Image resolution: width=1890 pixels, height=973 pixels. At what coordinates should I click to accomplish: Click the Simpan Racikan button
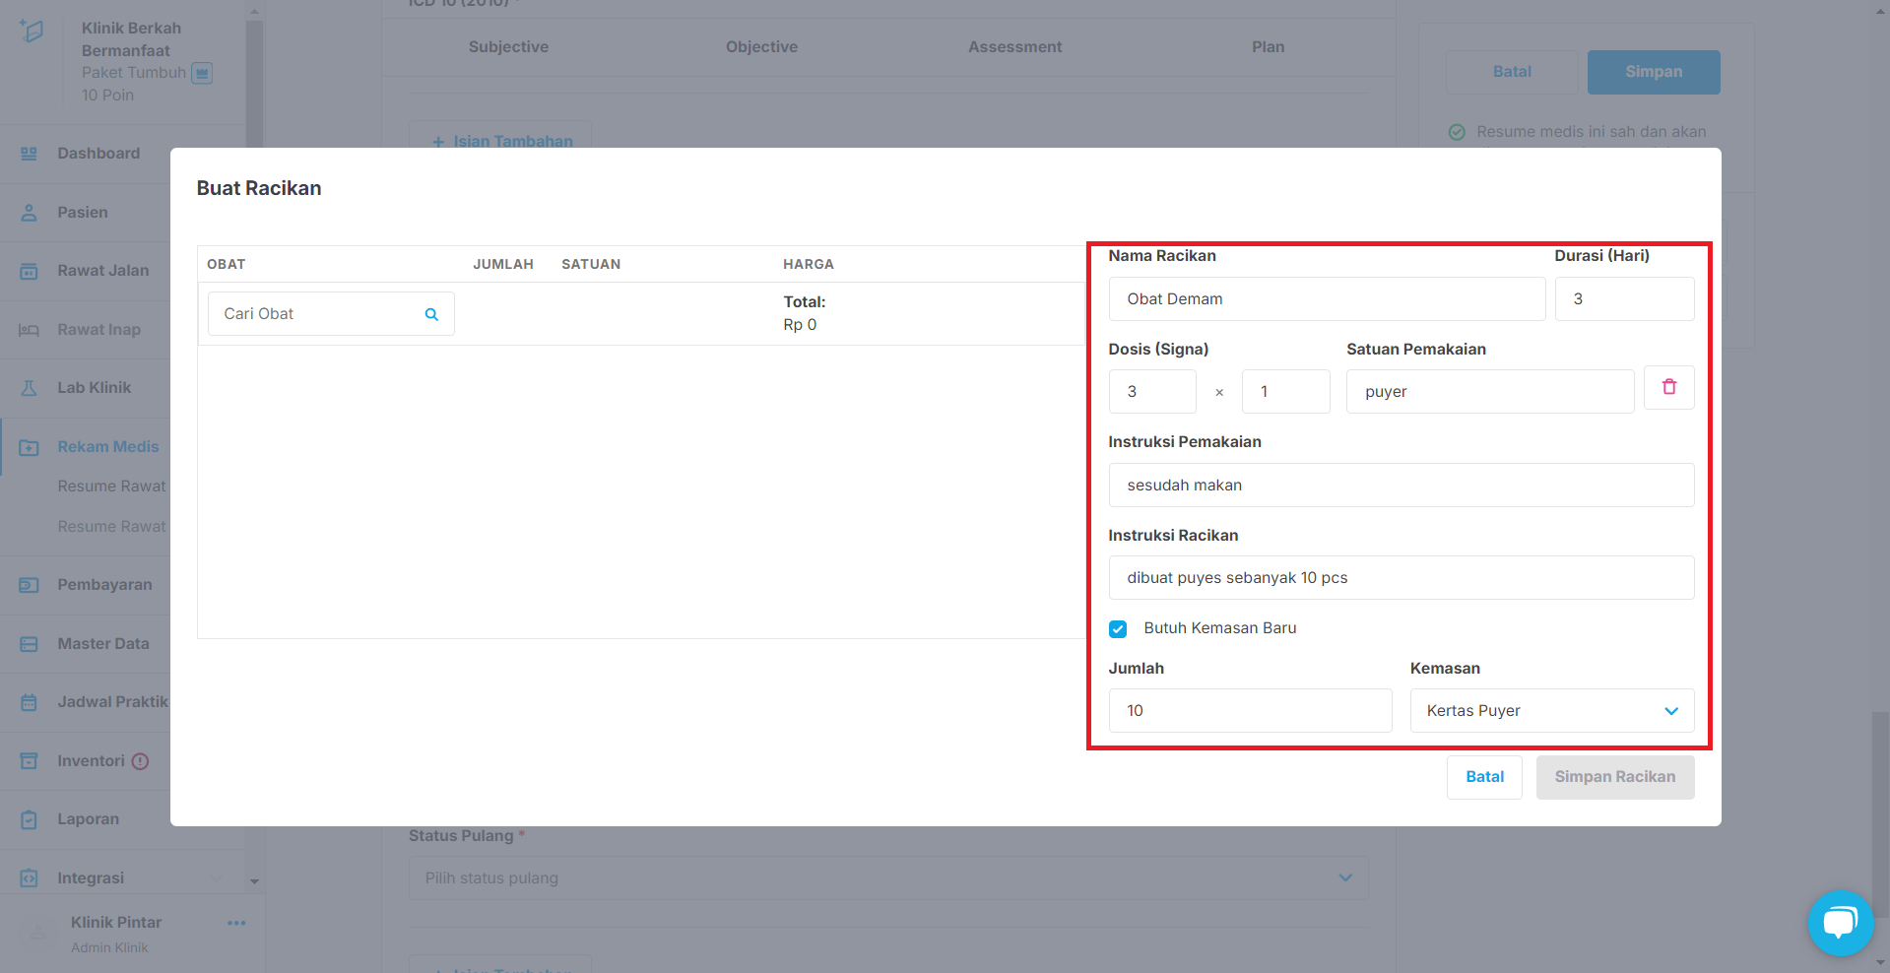coord(1615,777)
